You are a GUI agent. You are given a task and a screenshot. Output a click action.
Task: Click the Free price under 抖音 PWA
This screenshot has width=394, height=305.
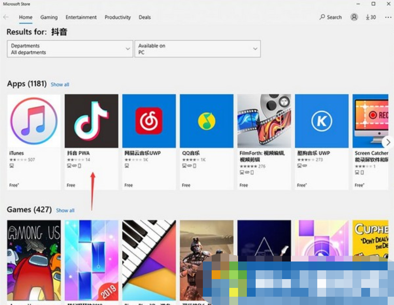pos(71,185)
